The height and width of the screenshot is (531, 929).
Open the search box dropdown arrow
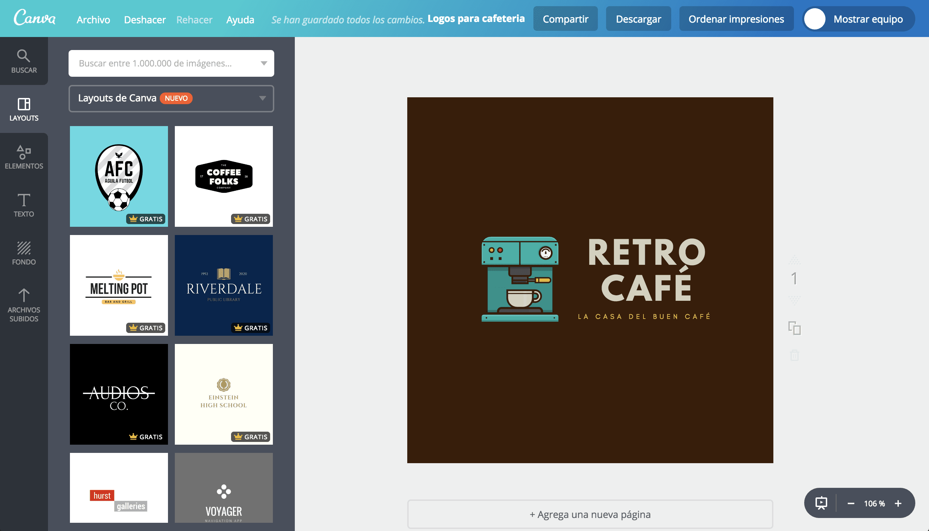point(264,63)
